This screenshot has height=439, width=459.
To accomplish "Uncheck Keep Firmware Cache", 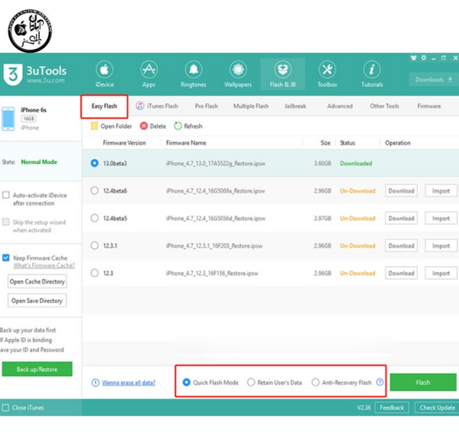I will click(6, 258).
